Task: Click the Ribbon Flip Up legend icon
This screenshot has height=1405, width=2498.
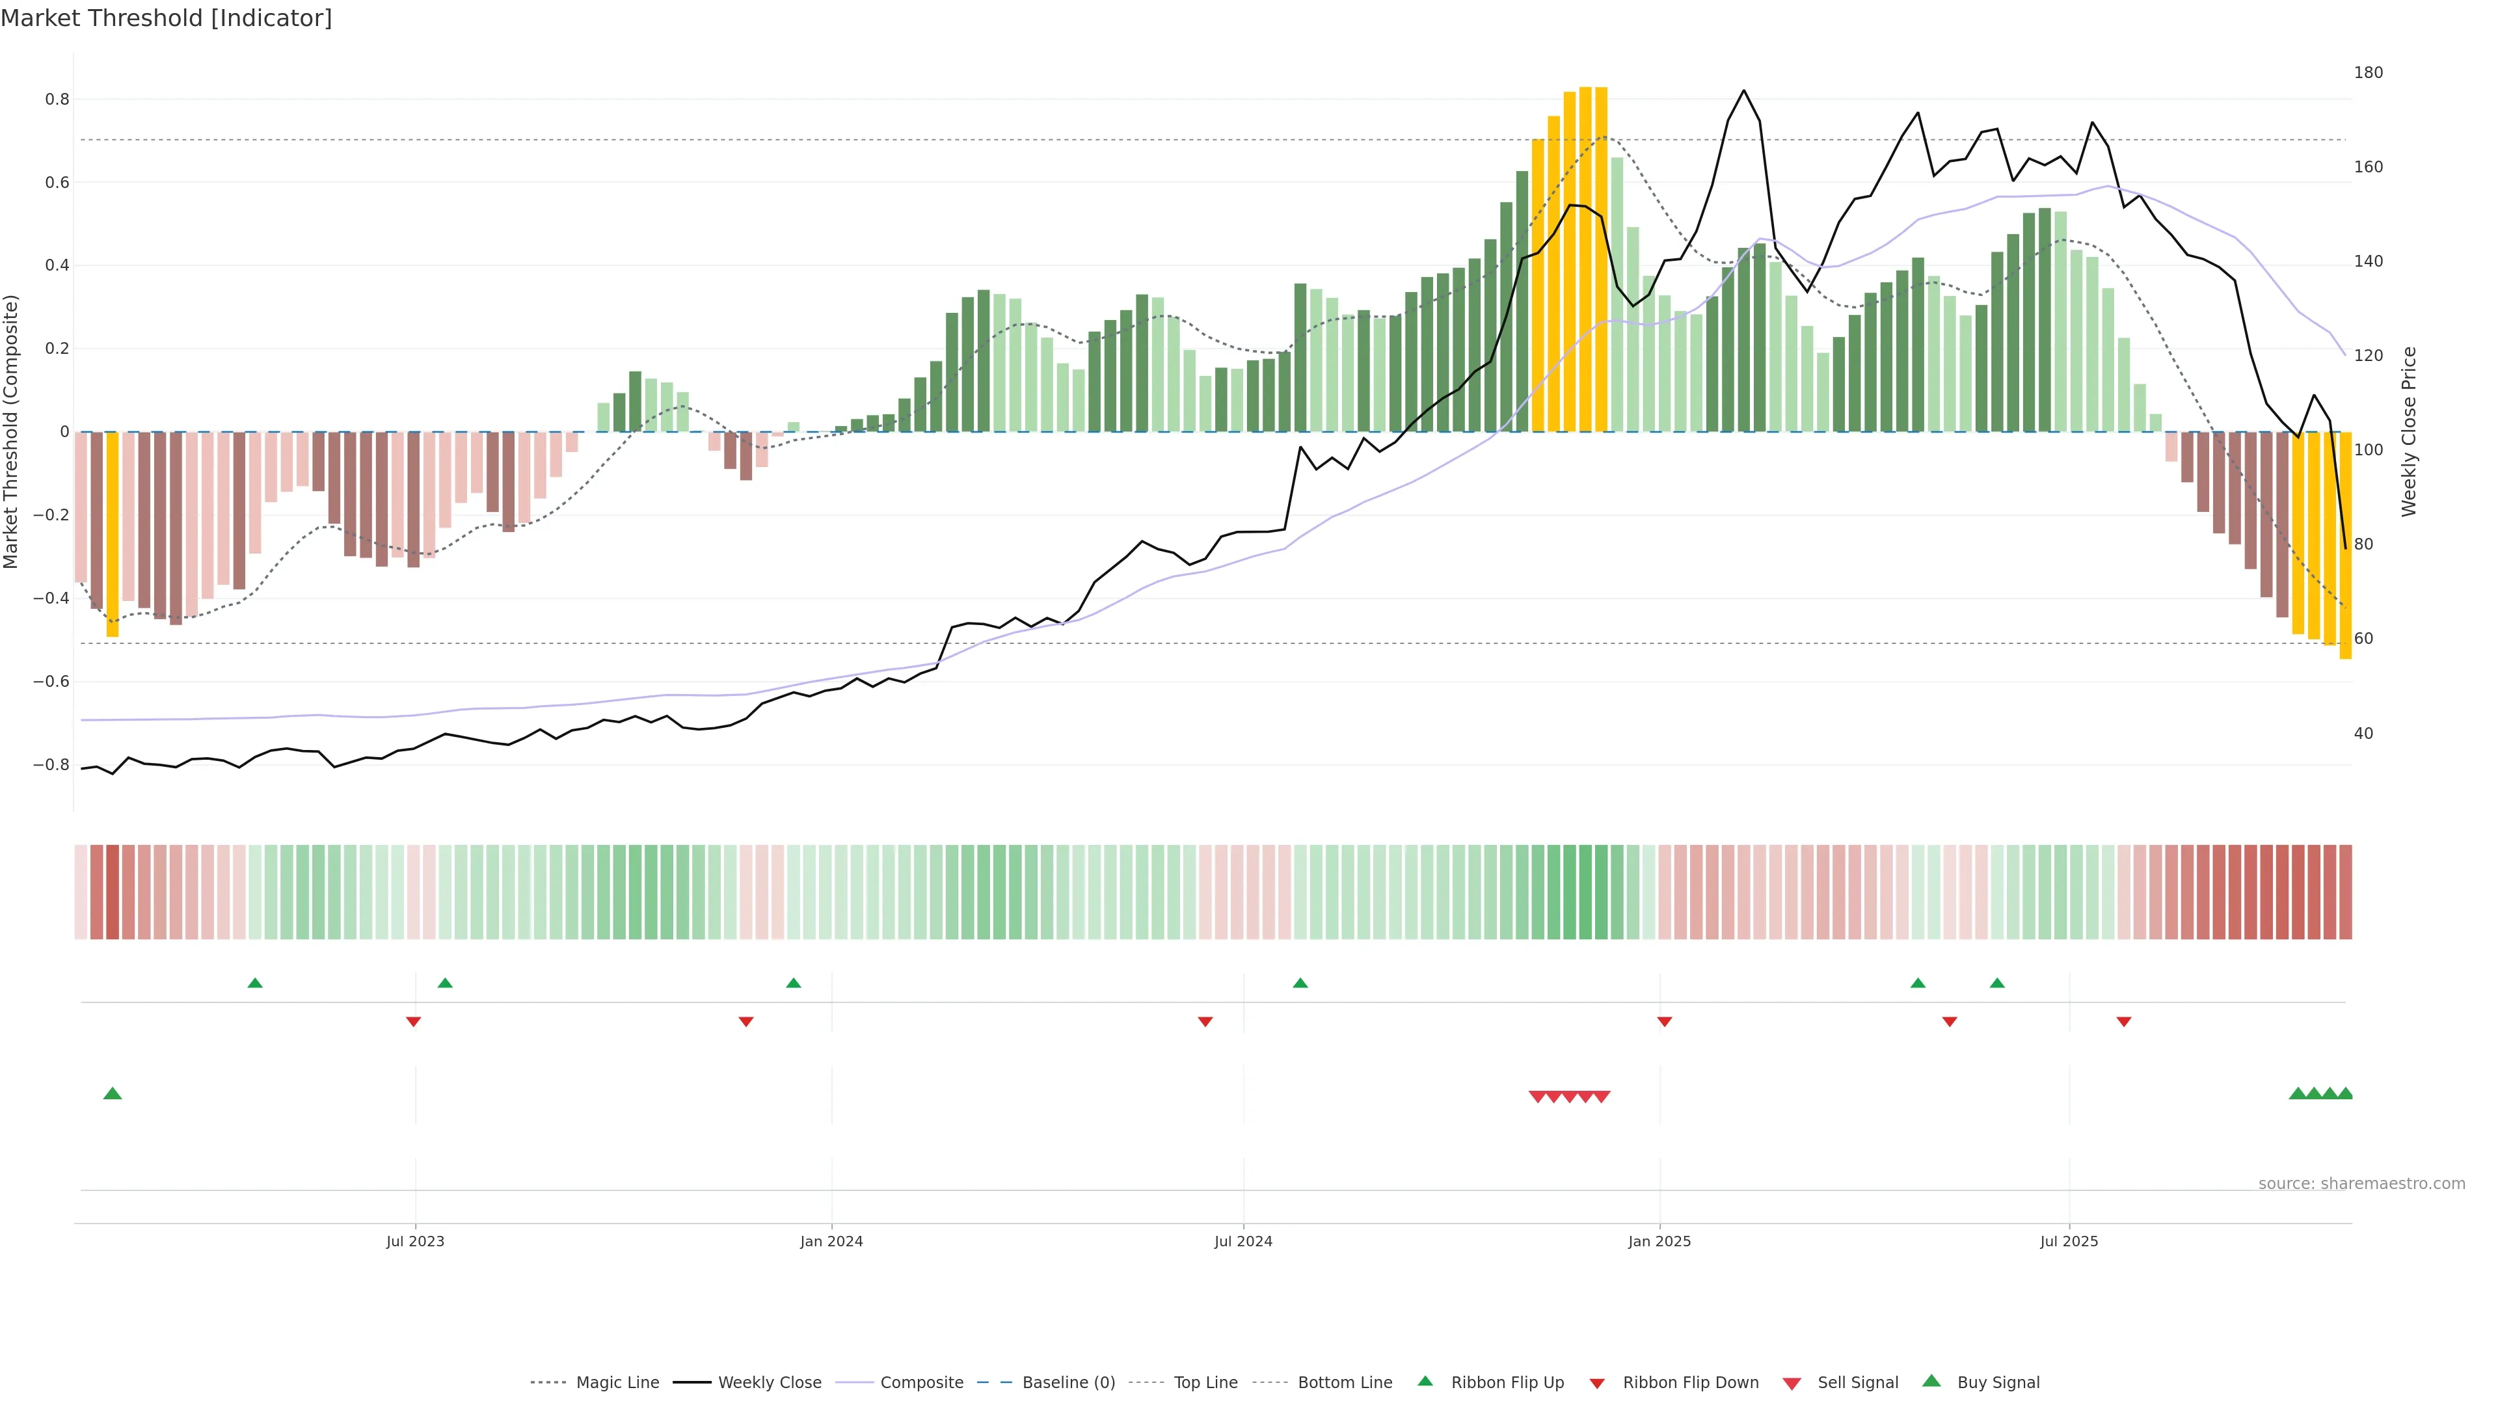Action: [x=1425, y=1381]
